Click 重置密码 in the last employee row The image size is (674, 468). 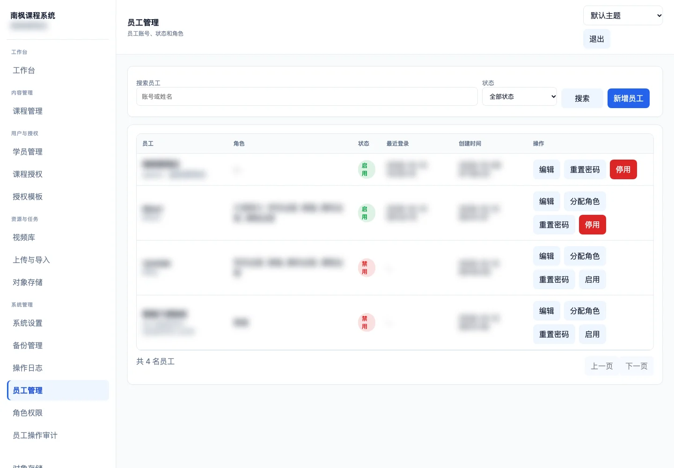(554, 334)
